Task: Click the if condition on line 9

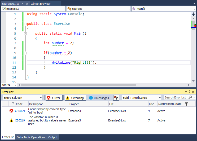Action: click(60, 53)
